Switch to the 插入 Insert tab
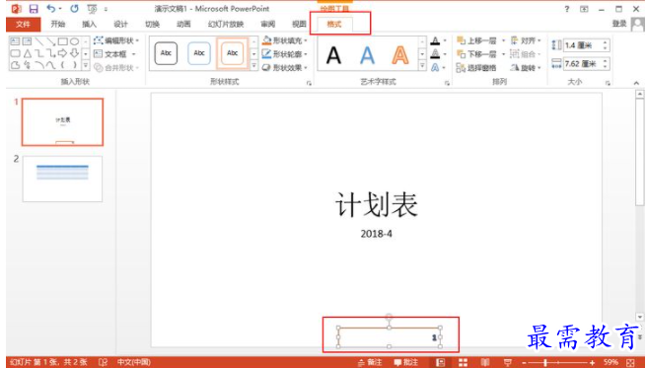Viewport: 647px width, 368px height. [x=89, y=25]
